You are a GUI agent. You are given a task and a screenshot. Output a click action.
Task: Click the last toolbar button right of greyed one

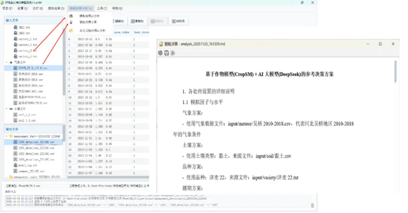click(x=179, y=21)
